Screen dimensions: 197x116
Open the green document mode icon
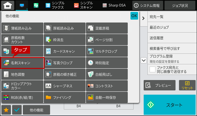[36, 5]
